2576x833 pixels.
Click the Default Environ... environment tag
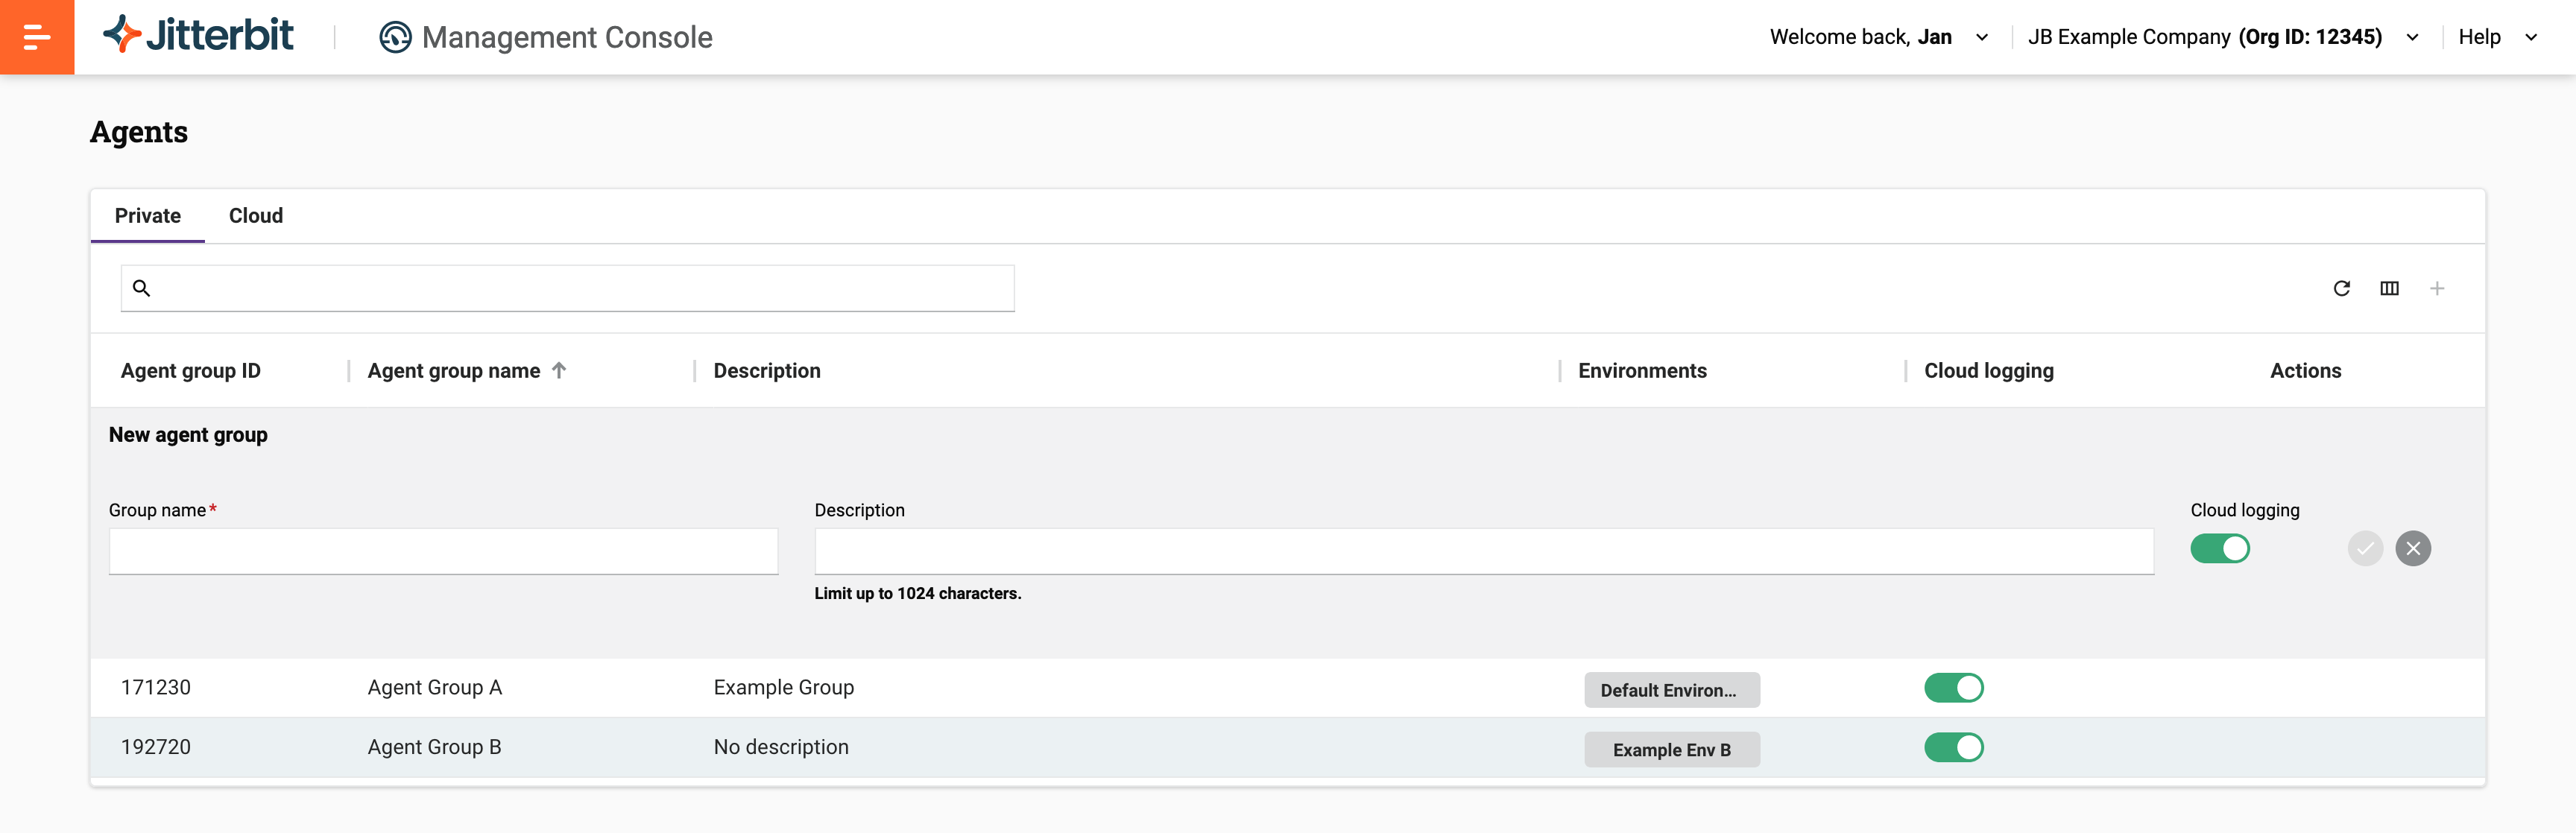(1672, 690)
